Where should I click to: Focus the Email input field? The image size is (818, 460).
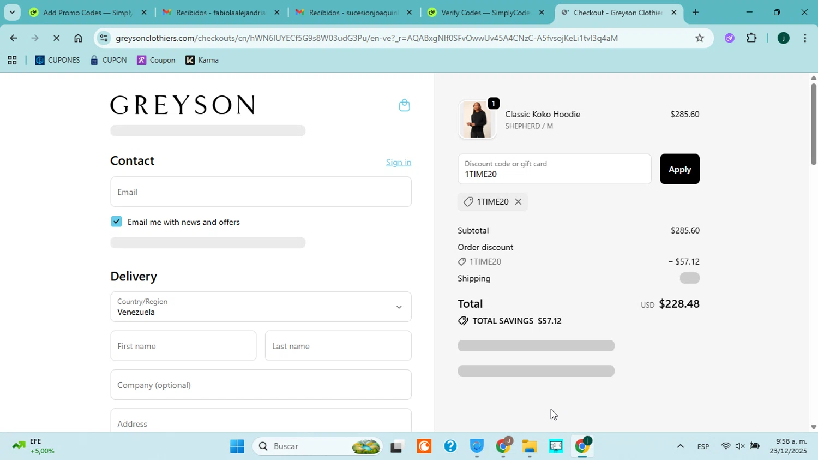[x=261, y=192]
